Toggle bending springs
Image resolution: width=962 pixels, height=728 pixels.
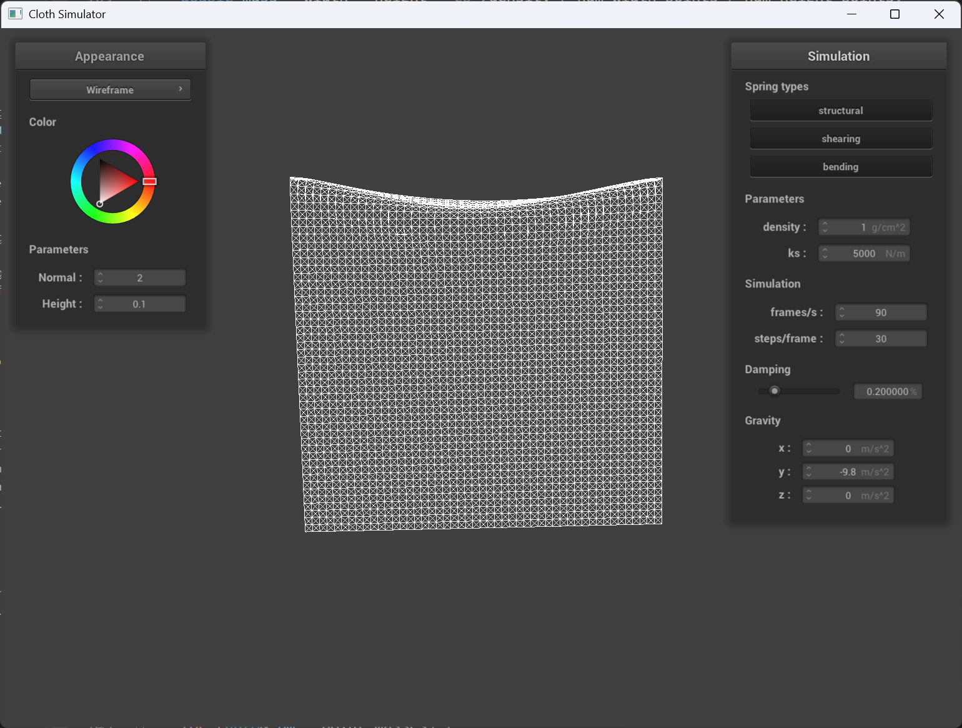click(841, 167)
